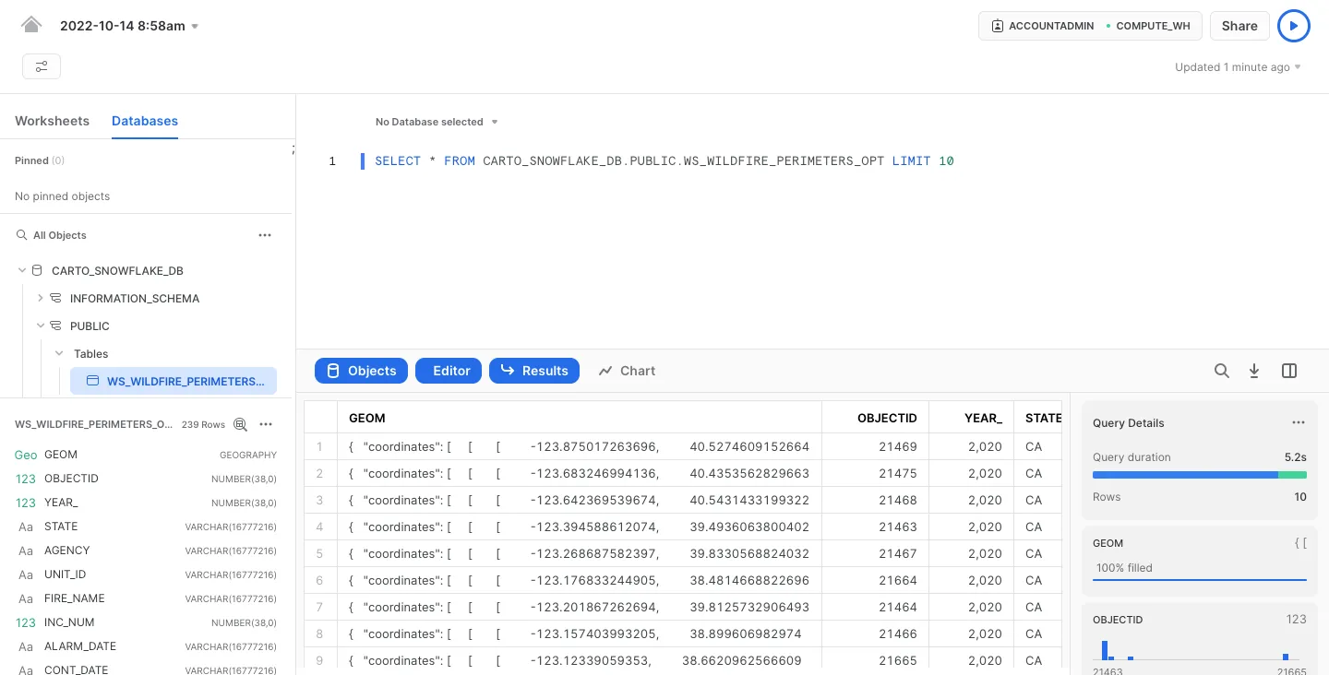The width and height of the screenshot is (1329, 675).
Task: Click the Share button
Action: (x=1239, y=26)
